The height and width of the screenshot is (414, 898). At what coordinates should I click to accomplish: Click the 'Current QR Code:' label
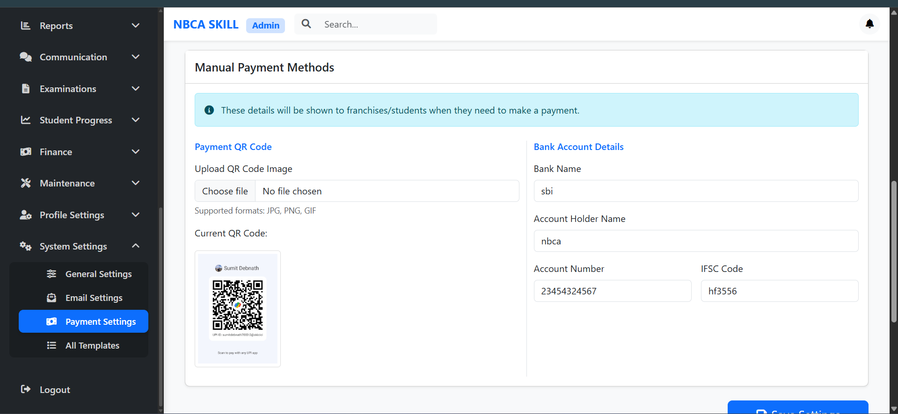(x=231, y=233)
